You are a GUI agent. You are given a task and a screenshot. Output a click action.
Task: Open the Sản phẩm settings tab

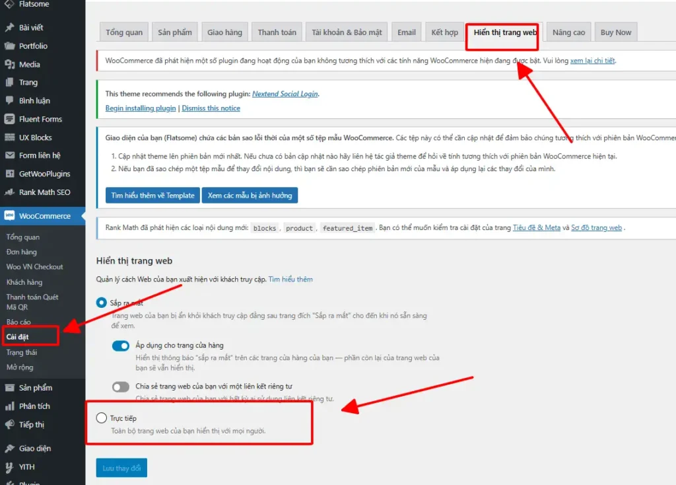pyautogui.click(x=174, y=32)
